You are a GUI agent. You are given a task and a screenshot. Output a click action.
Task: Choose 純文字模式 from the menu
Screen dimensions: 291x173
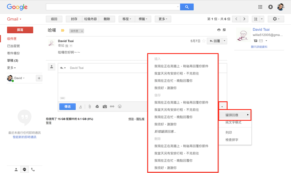coord(233,122)
